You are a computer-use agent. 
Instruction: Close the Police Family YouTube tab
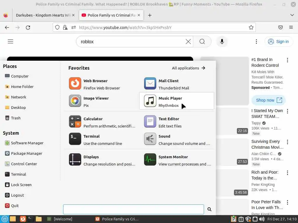point(139,15)
